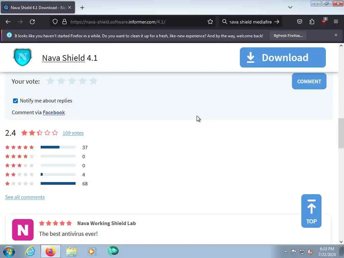Screen dimensions: 344x258
Task: View site security padlock info
Action: tap(64, 22)
